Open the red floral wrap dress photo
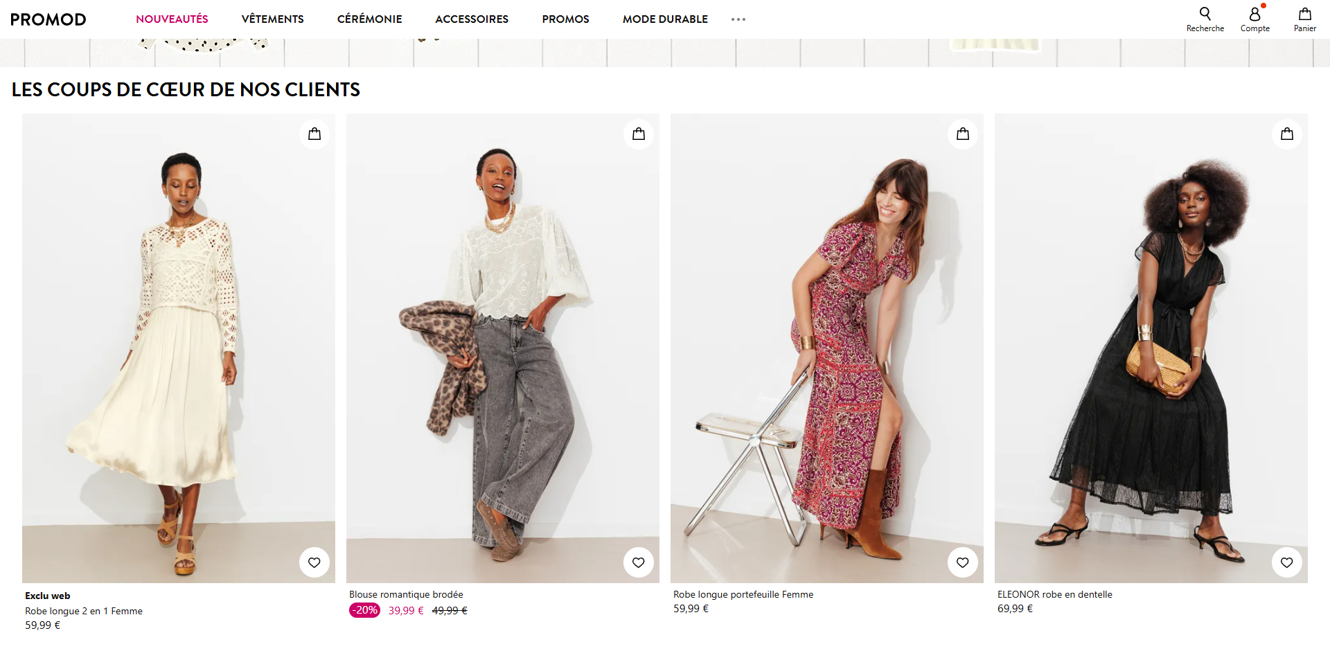1330x660 pixels. 827,348
